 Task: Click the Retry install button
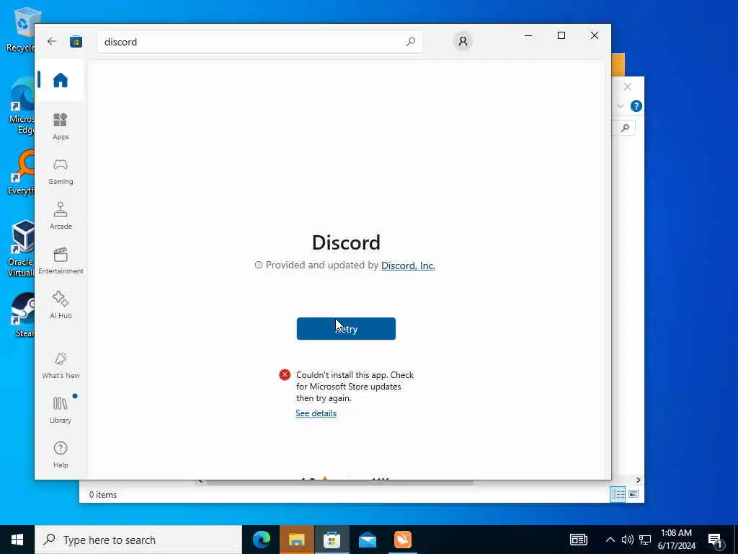[346, 328]
